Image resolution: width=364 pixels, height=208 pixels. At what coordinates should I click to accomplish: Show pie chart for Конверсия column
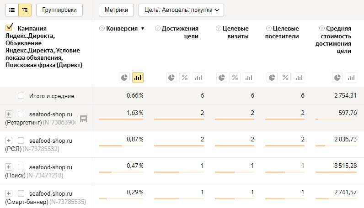[x=124, y=78]
